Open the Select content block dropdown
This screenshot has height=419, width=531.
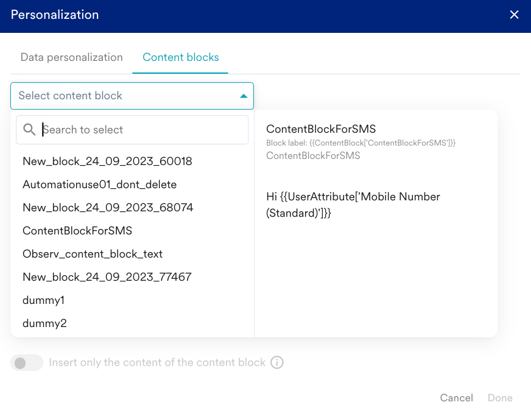click(132, 96)
